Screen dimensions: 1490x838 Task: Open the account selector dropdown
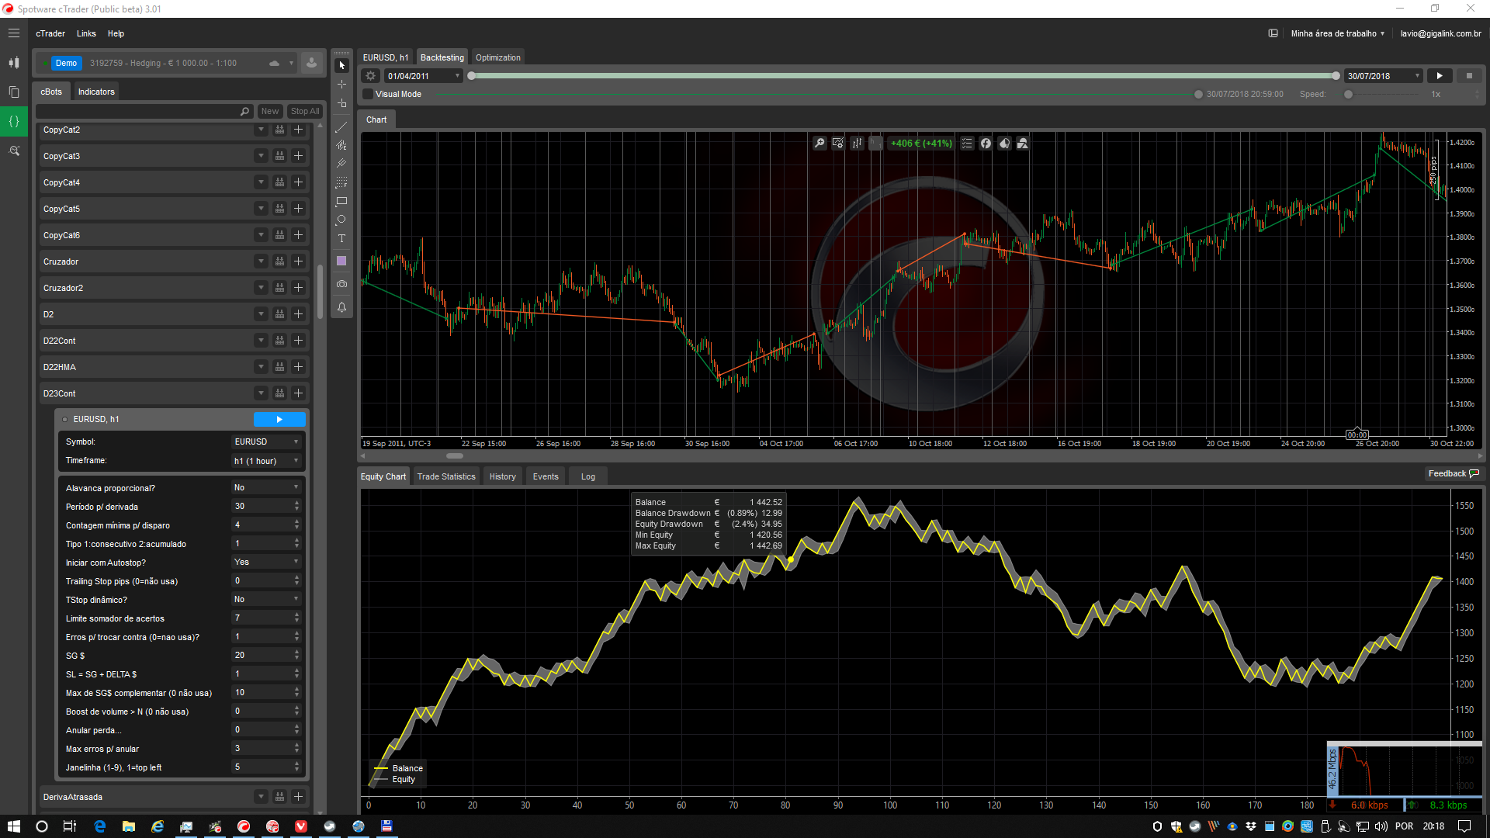(165, 63)
